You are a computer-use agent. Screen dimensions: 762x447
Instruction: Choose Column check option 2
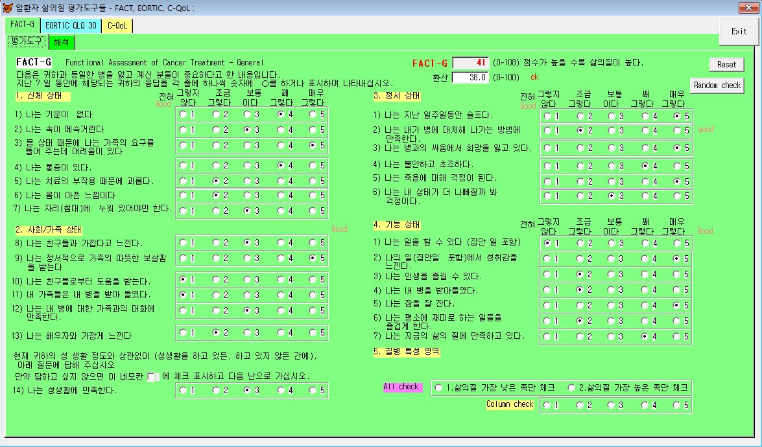pos(580,406)
